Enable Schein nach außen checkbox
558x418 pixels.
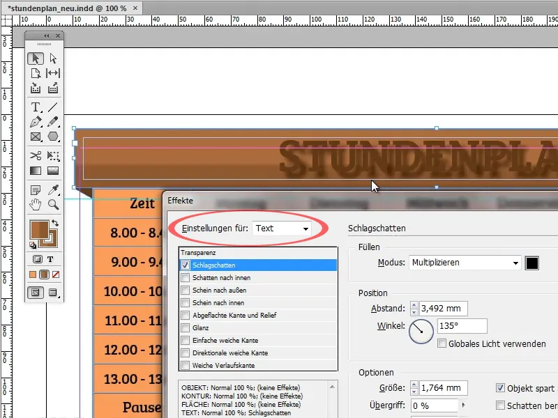click(185, 290)
